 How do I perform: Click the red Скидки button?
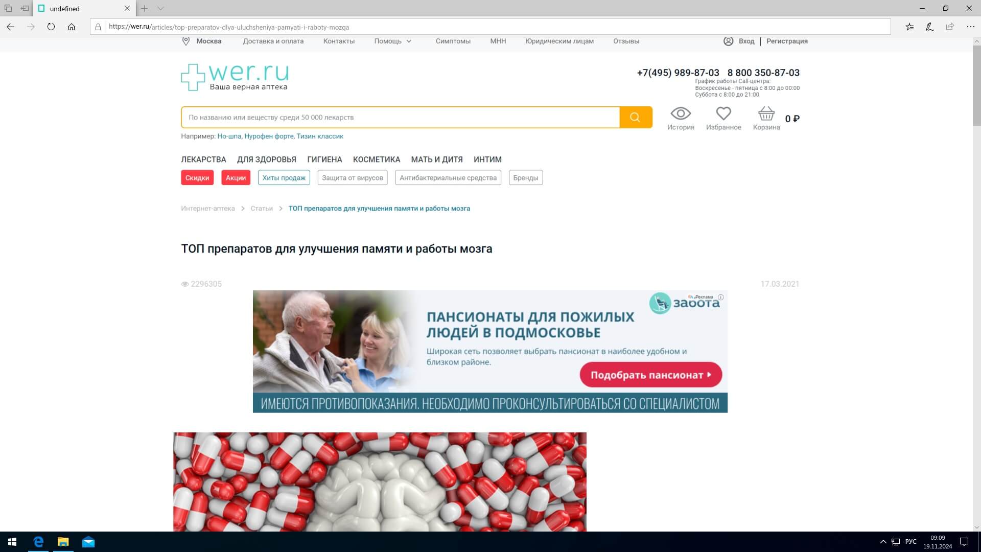[x=197, y=178]
